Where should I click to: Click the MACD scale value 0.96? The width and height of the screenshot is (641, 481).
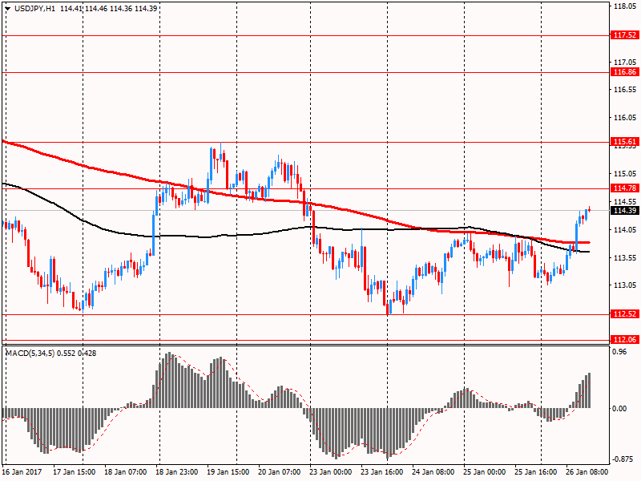620,352
